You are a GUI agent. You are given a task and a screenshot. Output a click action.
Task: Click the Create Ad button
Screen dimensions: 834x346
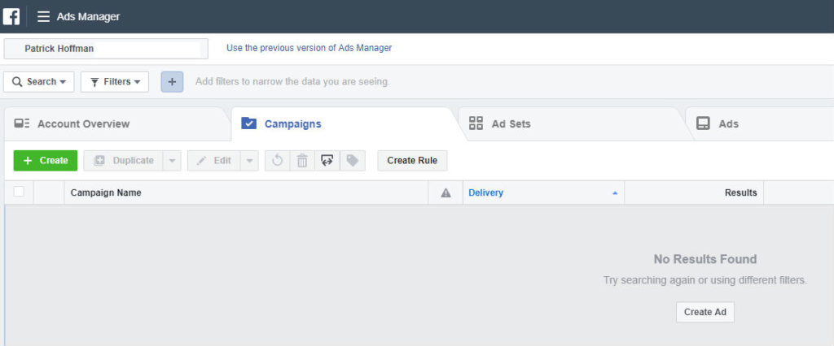point(705,312)
